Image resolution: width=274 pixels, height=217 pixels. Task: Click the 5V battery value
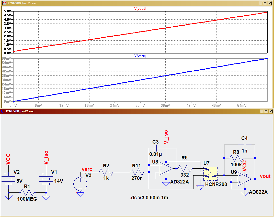click(19, 181)
